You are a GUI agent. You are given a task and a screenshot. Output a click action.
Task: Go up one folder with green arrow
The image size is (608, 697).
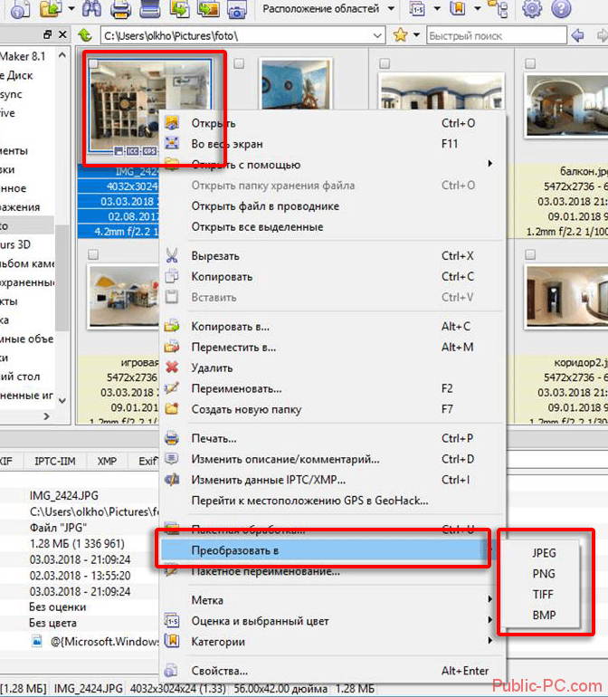pos(85,35)
